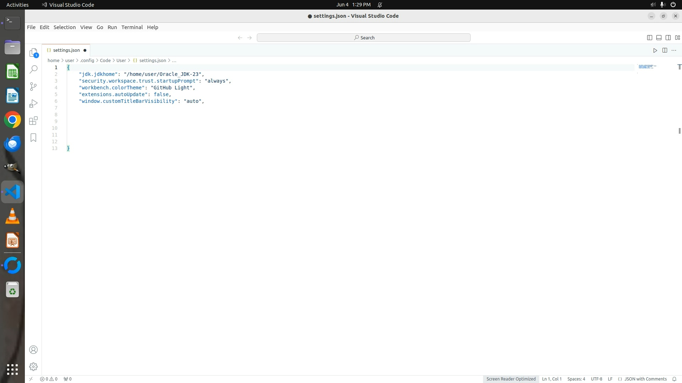Open the Bookmarks view icon
The height and width of the screenshot is (383, 682).
click(33, 138)
